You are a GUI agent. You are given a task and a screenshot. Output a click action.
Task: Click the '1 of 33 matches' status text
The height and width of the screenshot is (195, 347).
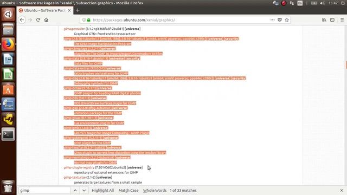[x=183, y=190]
